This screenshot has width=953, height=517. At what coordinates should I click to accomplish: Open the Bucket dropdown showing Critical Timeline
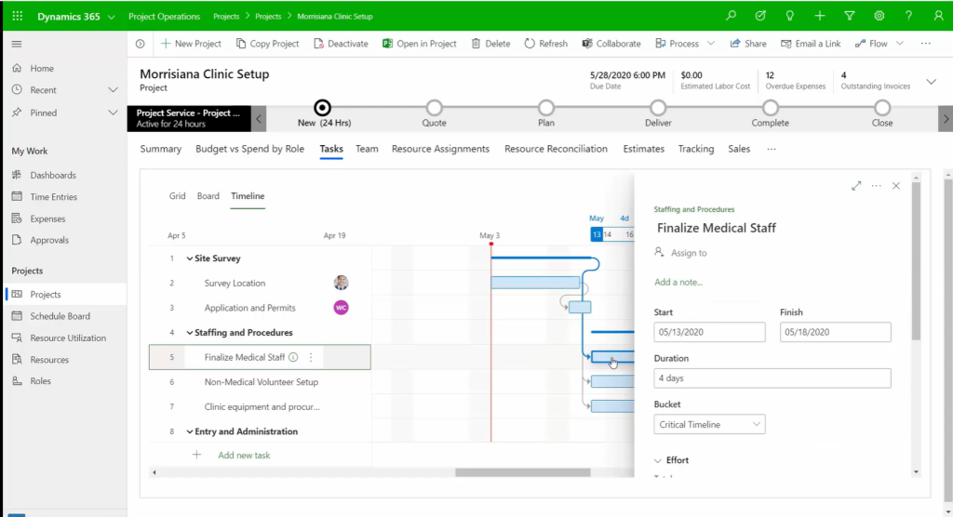709,424
